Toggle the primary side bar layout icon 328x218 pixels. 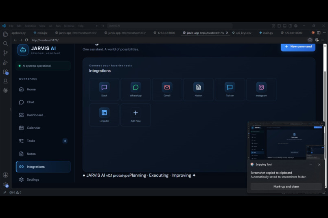point(279,26)
